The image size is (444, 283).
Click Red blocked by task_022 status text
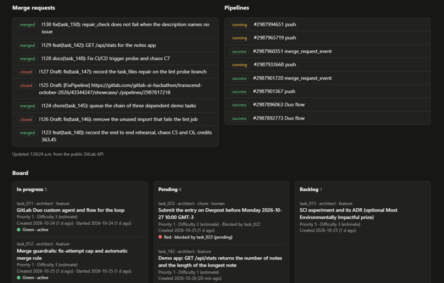[198, 237]
